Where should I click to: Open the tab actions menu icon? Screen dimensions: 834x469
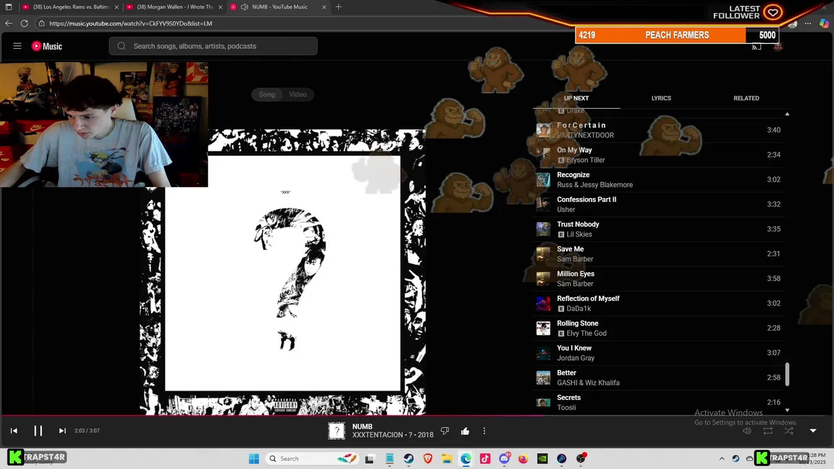(x=8, y=7)
